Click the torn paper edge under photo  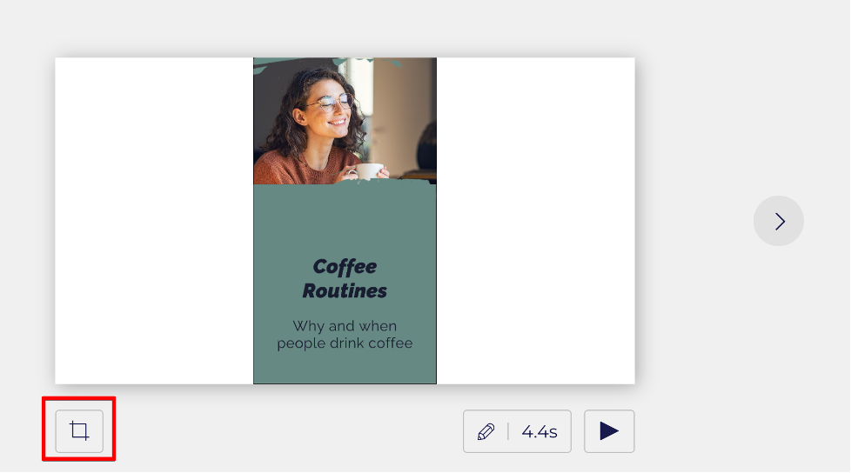[x=383, y=183]
